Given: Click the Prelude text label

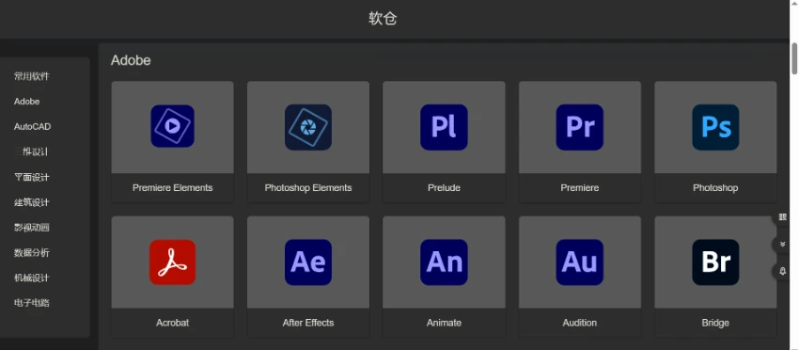Looking at the screenshot, I should pyautogui.click(x=444, y=188).
